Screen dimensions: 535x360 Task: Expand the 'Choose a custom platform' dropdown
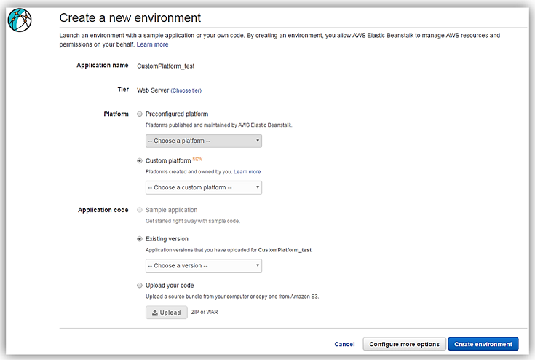point(203,187)
